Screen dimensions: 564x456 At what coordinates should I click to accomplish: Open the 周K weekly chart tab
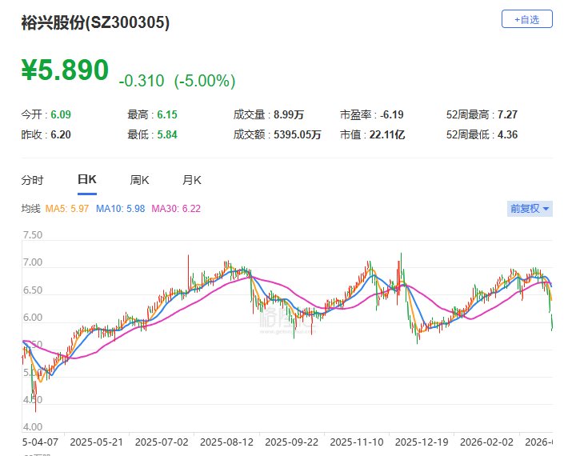140,180
